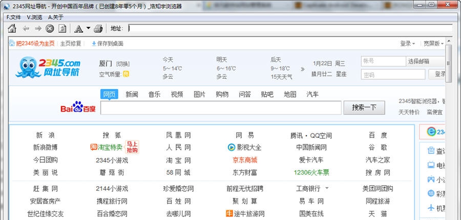Click the 帐号 account input field

[383, 61]
